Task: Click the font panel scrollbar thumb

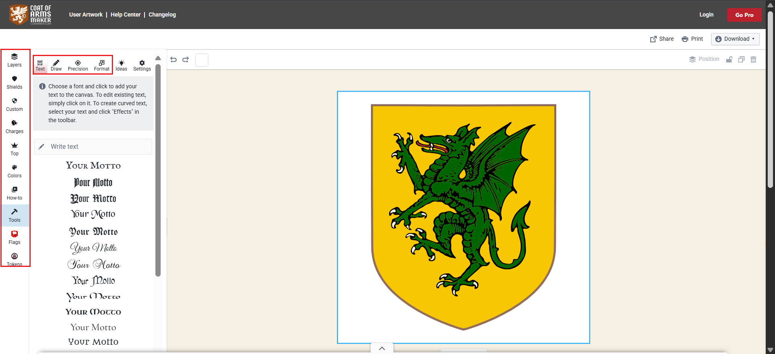Action: pyautogui.click(x=158, y=170)
